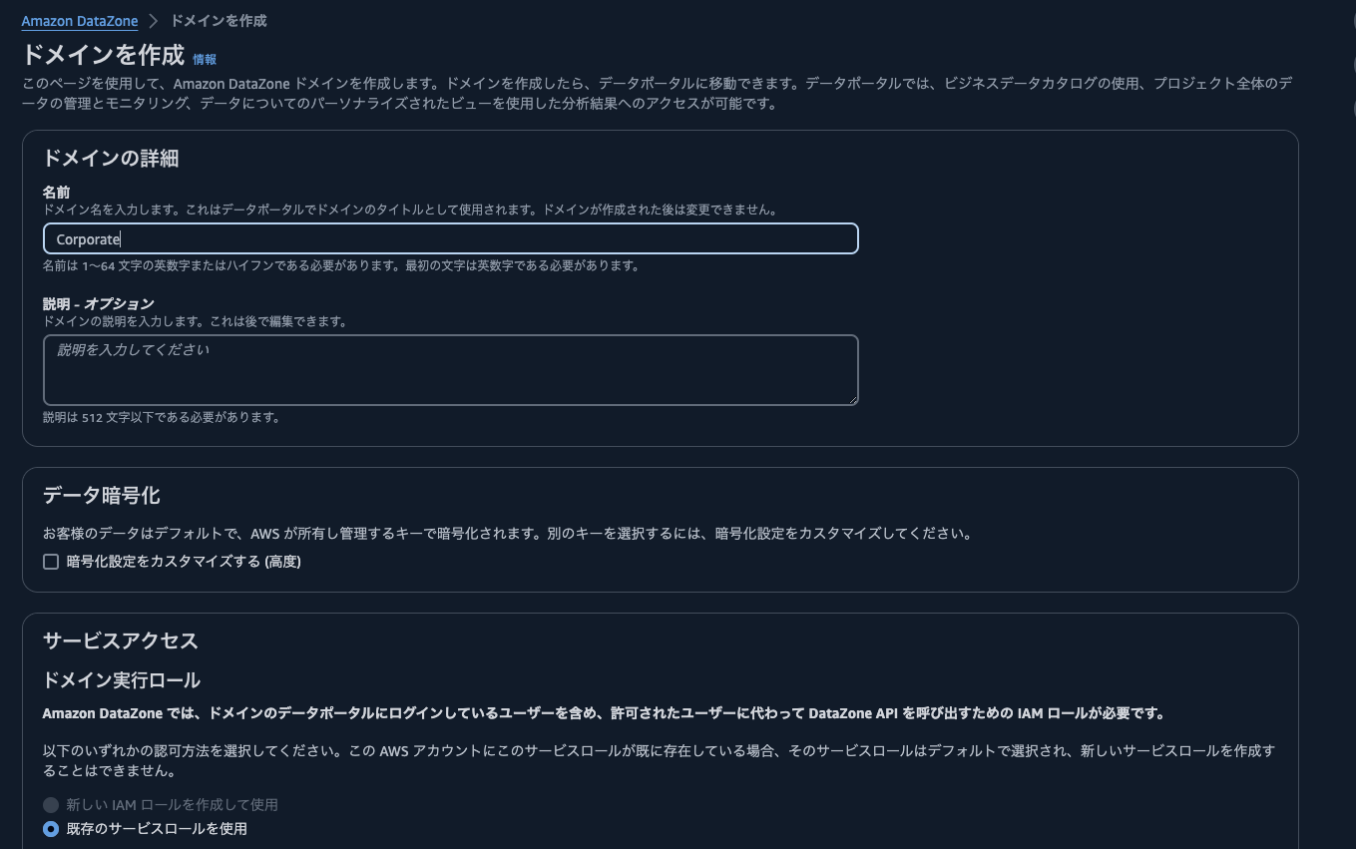Select the text Corporate inside the name input
Viewport: 1356px width, 849px height.
tap(88, 238)
